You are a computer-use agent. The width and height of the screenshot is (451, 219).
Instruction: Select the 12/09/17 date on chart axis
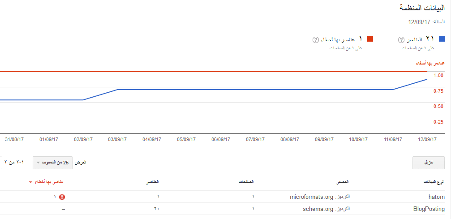click(x=427, y=139)
